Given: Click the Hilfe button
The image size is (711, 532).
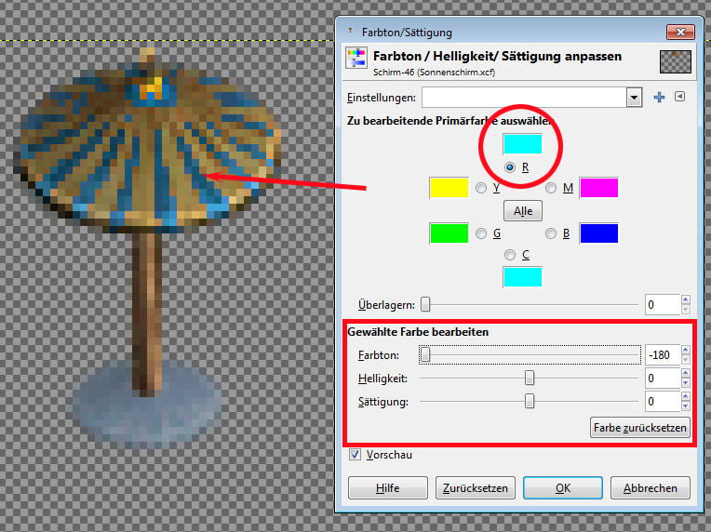Looking at the screenshot, I should pos(388,488).
